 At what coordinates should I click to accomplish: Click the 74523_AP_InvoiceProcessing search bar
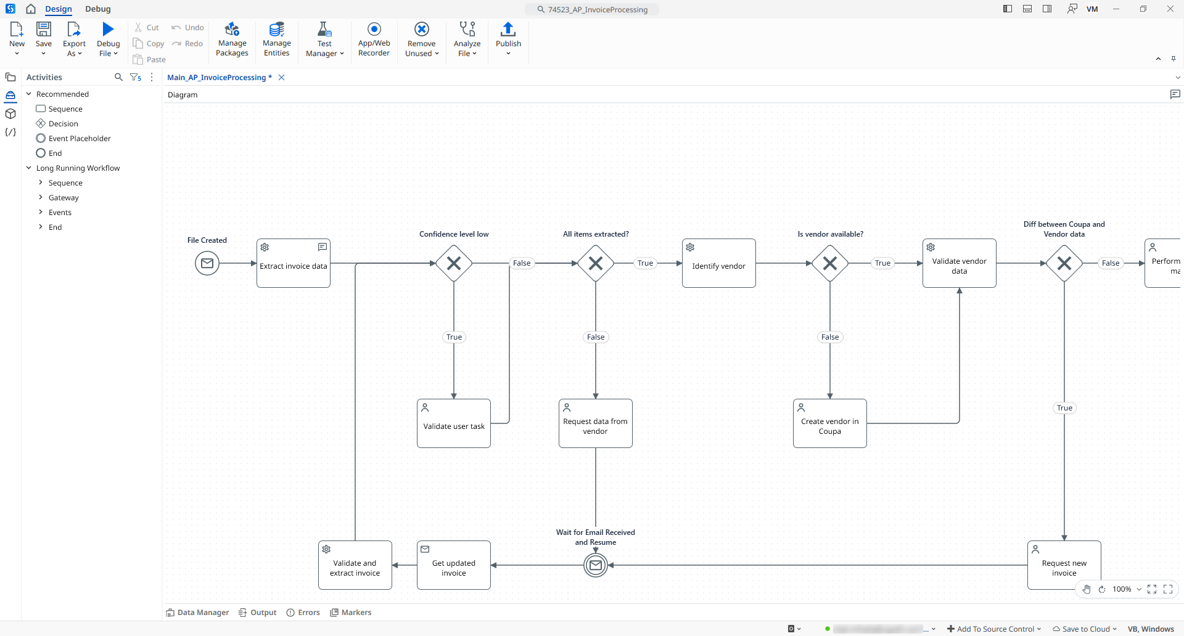[592, 9]
